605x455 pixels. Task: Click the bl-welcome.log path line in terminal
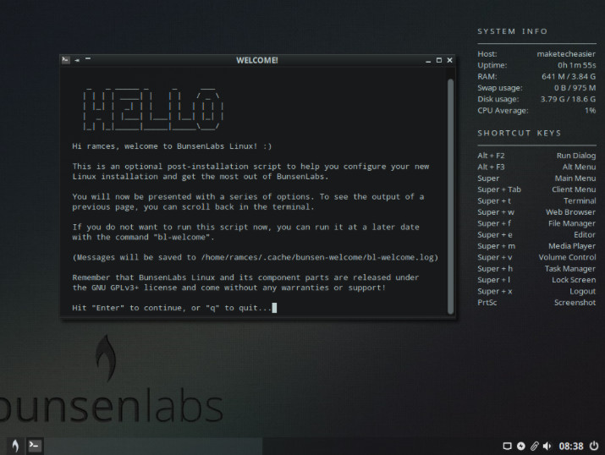pos(256,257)
